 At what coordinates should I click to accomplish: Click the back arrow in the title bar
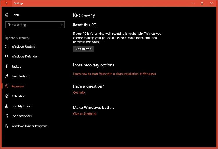6,3
